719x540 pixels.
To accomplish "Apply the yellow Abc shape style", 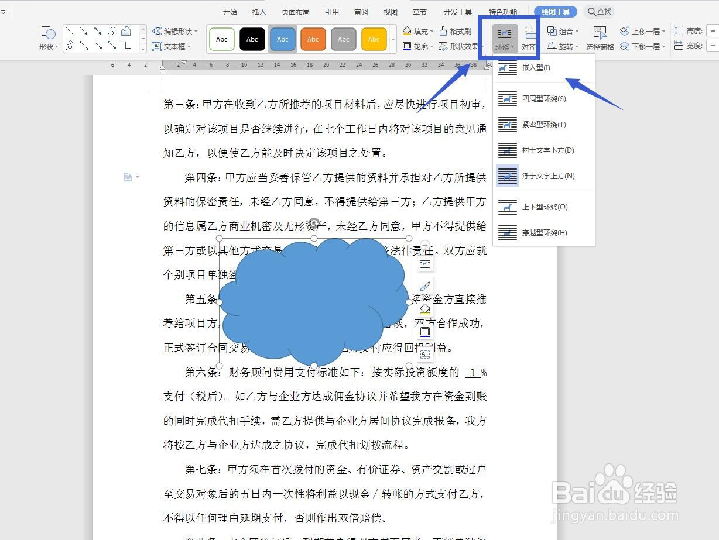I will pyautogui.click(x=374, y=39).
